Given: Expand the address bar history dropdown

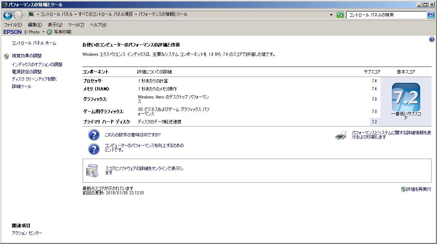Looking at the screenshot, I should tap(331, 15).
